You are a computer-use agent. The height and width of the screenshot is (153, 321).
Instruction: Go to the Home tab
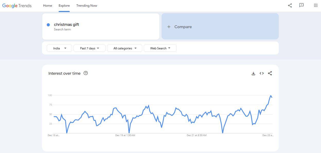[48, 6]
